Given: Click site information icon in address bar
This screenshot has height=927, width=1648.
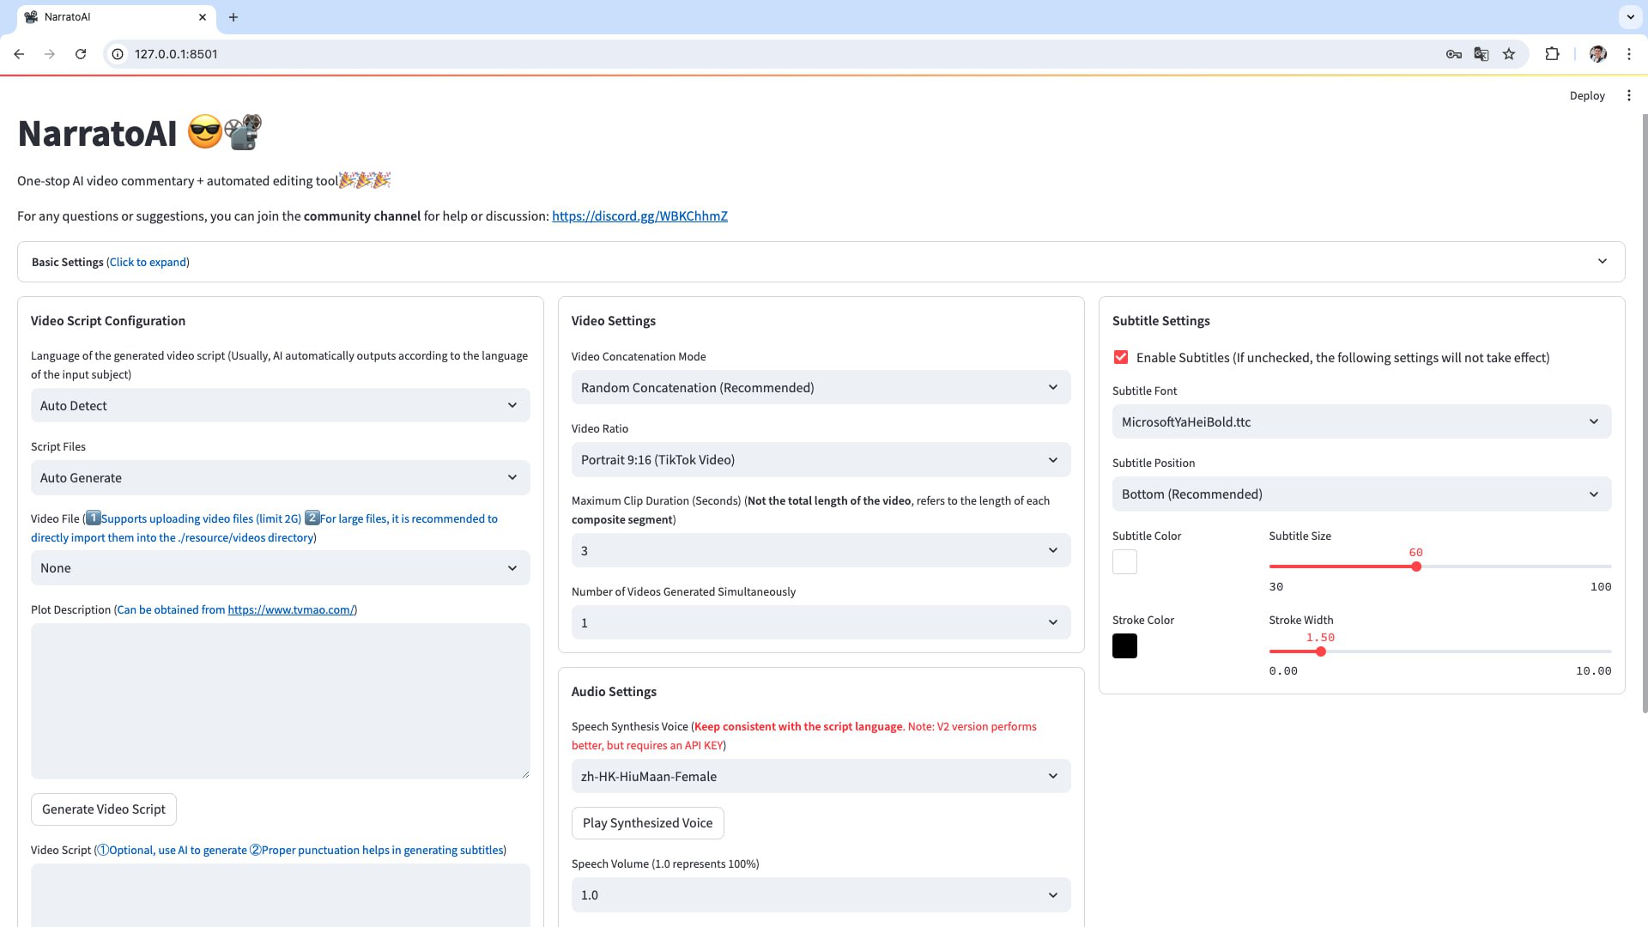Looking at the screenshot, I should (118, 54).
